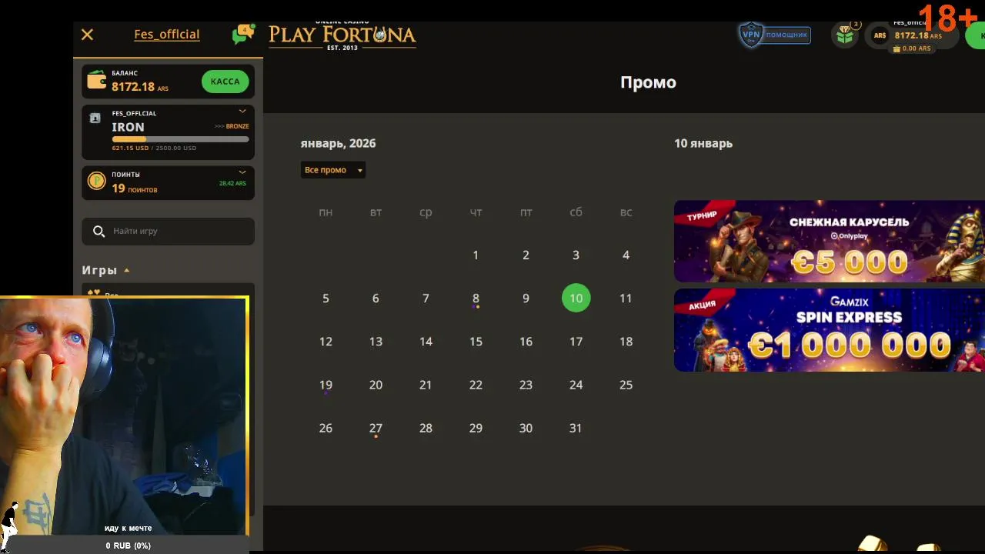Select January 24 in the calendar
The width and height of the screenshot is (985, 554).
click(x=576, y=385)
